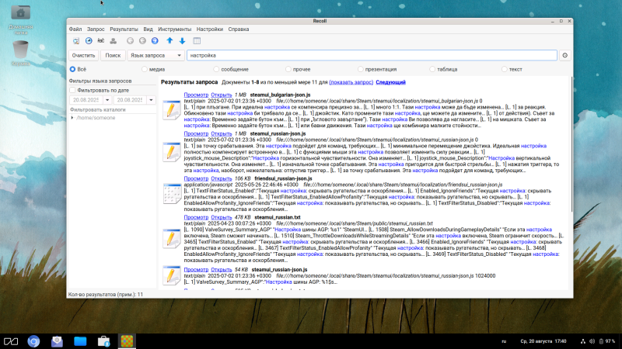Screen dimensions: 622x349
Task: Go to next results page arrow
Action: pos(155,40)
